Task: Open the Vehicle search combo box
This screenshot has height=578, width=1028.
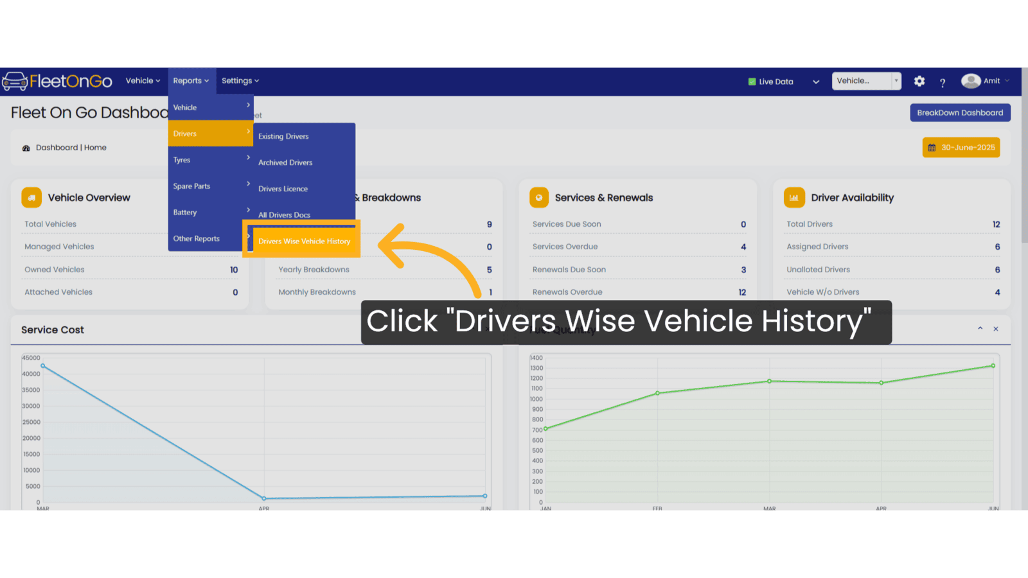Action: (x=866, y=81)
